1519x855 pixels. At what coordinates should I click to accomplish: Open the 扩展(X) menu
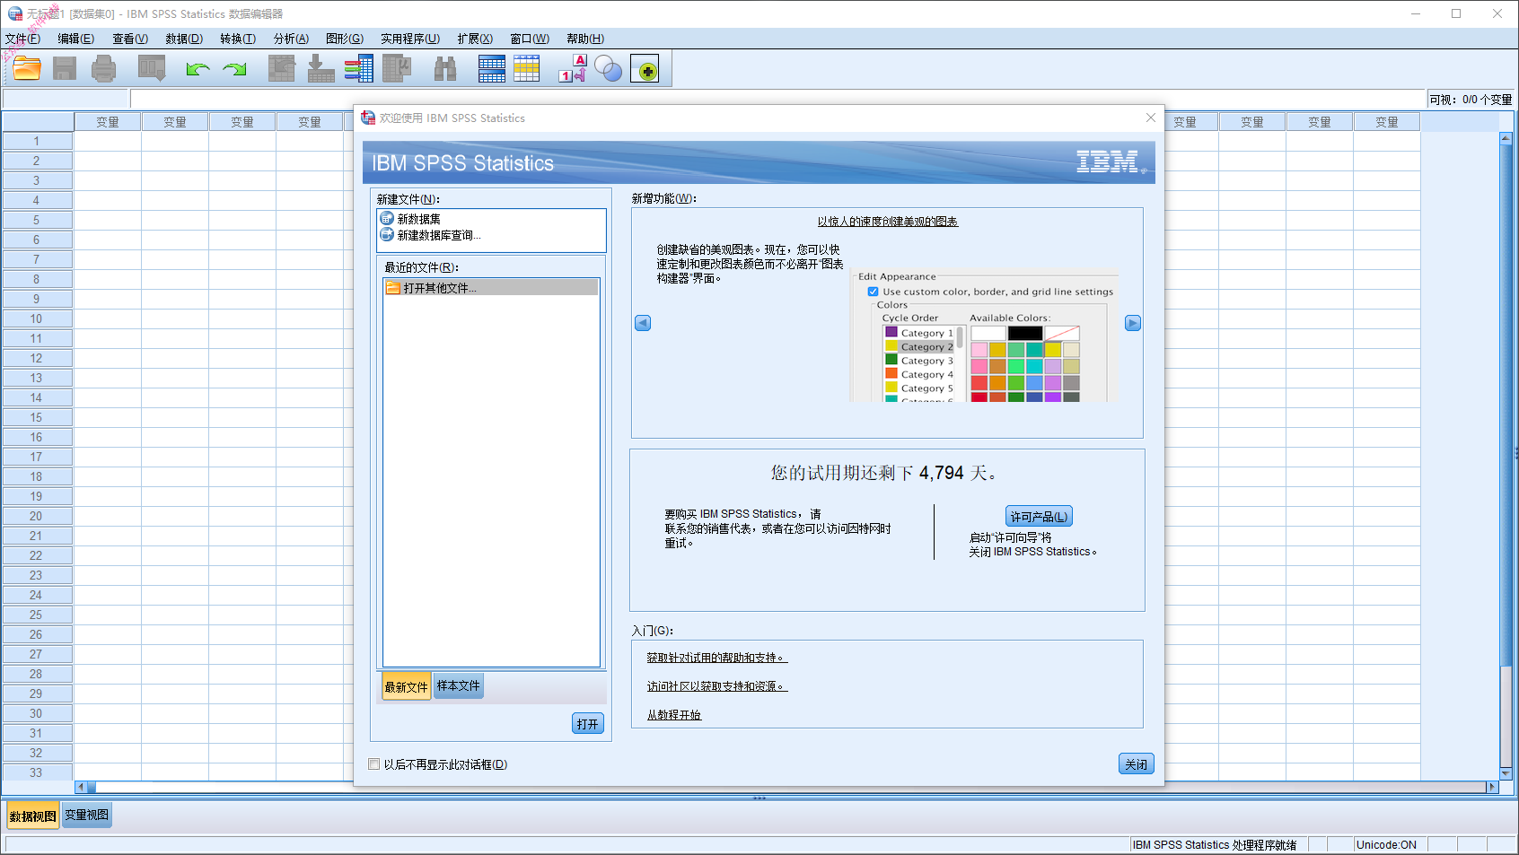click(x=475, y=39)
